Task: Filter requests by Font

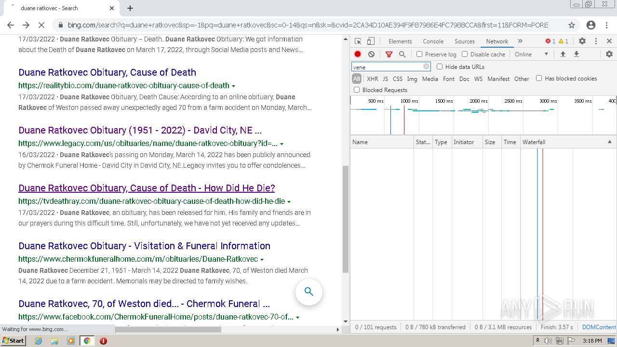Action: pyautogui.click(x=449, y=79)
